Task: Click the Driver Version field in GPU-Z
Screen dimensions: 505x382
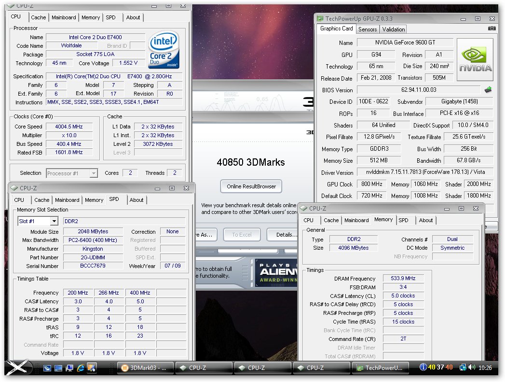Action: pyautogui.click(x=425, y=172)
